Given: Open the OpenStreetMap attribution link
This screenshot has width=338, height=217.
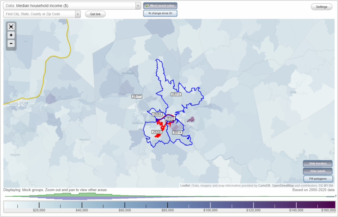Looking at the screenshot, I should click(x=283, y=185).
